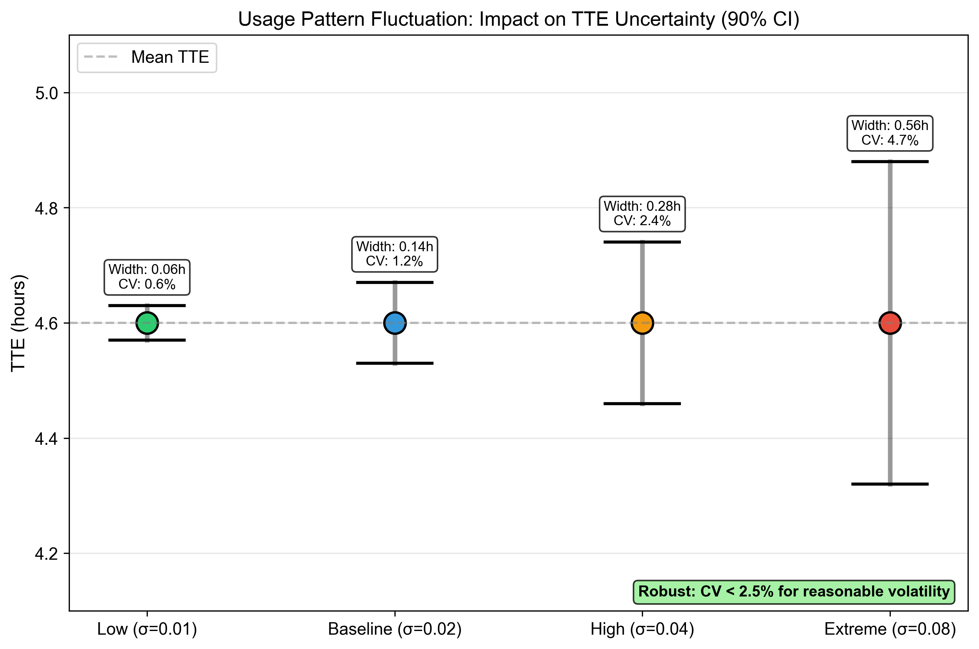Click the 5.0 y-axis tick label
The image size is (979, 649).
46,93
